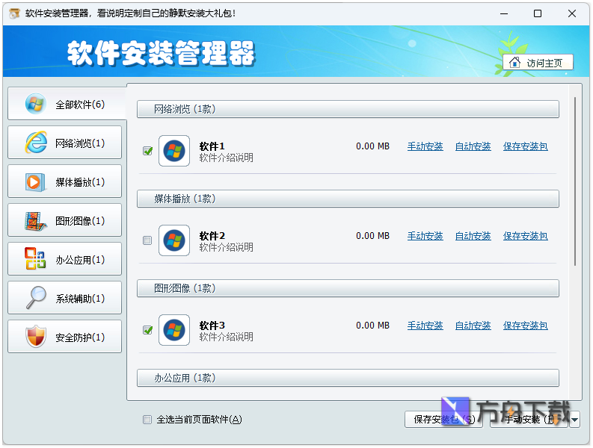Minimize the 软件安装管理器 window
The width and height of the screenshot is (593, 448).
click(x=504, y=13)
